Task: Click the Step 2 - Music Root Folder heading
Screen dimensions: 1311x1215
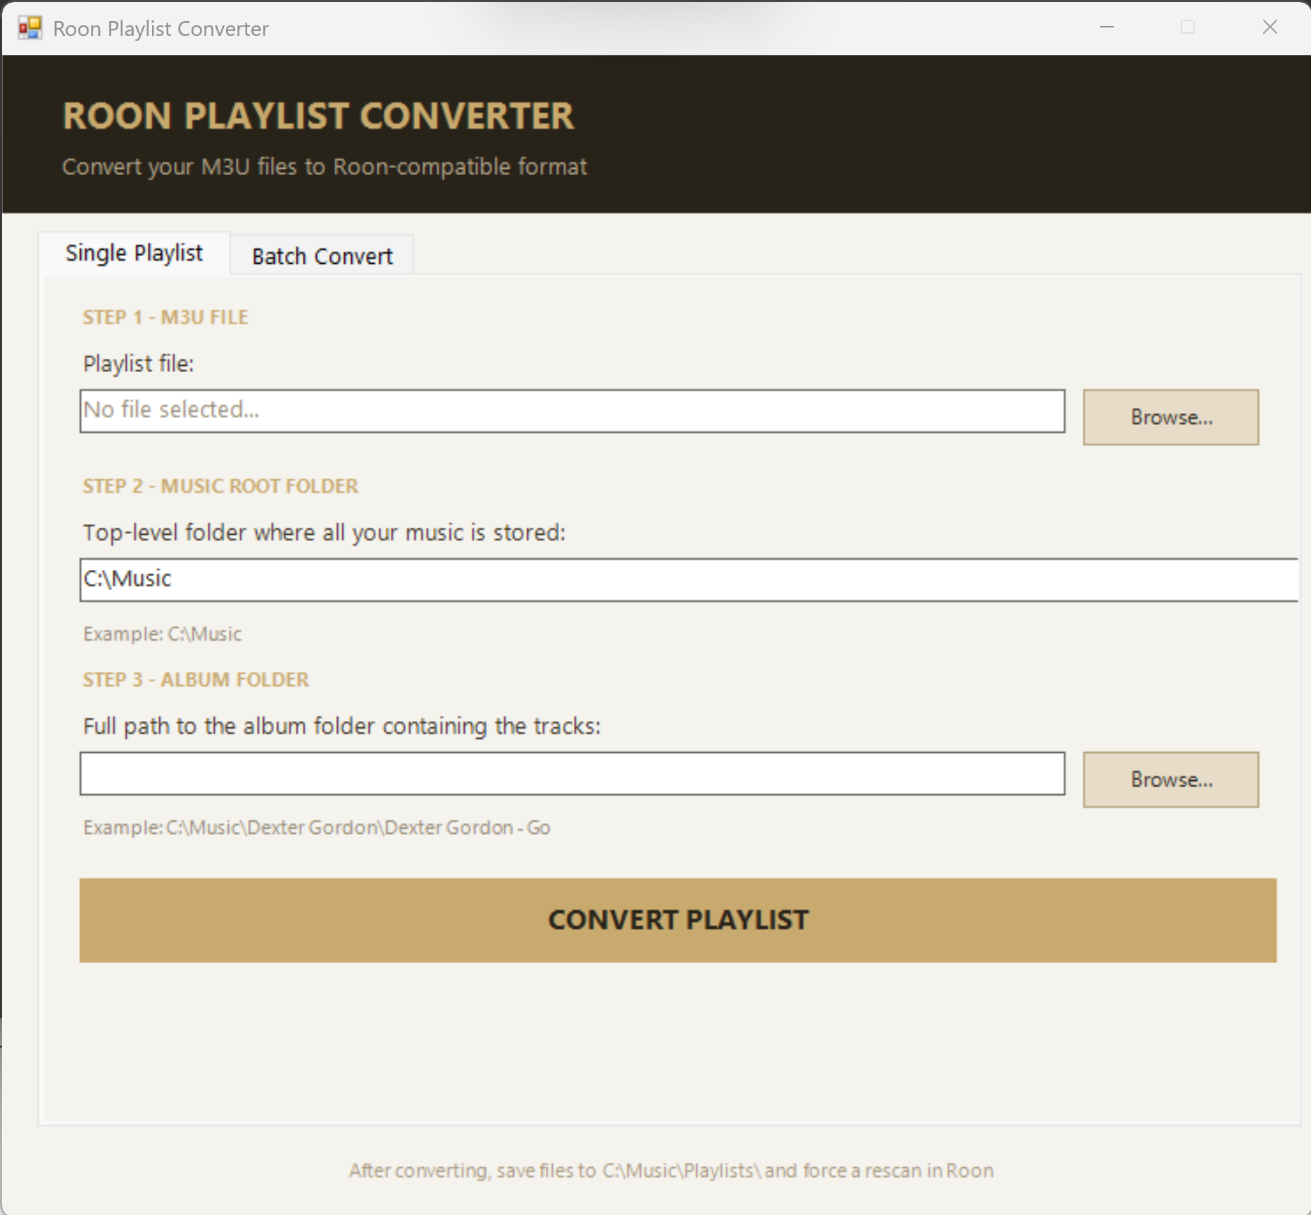Action: tap(220, 486)
